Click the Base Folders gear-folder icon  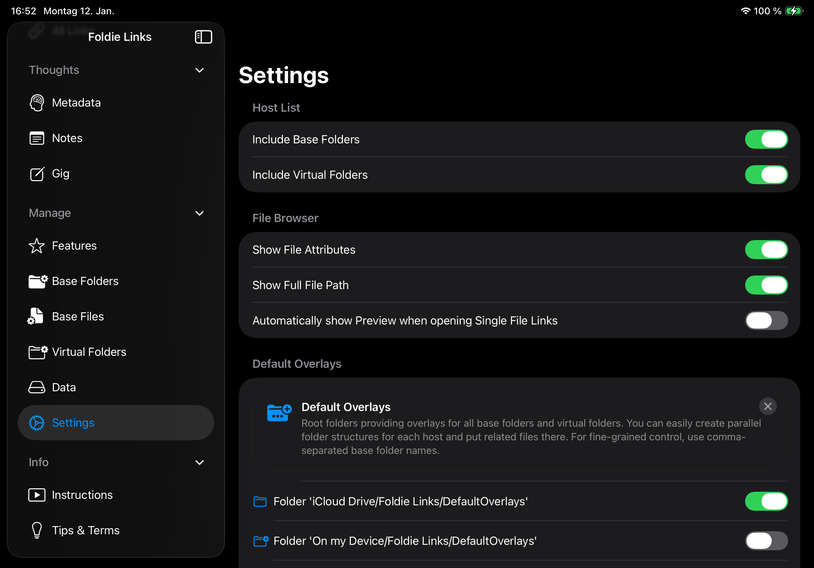point(37,281)
